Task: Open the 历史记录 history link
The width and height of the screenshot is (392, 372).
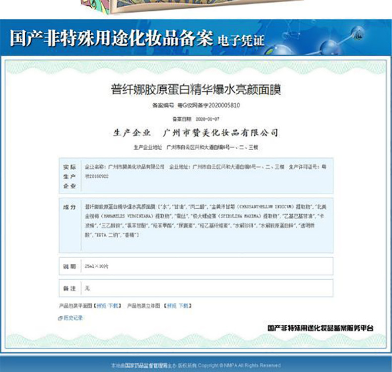Action: (73, 318)
